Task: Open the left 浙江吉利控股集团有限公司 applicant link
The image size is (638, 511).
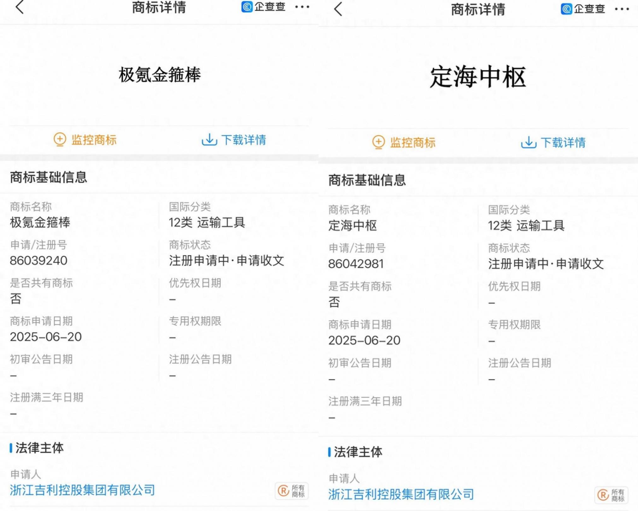Action: pos(82,490)
